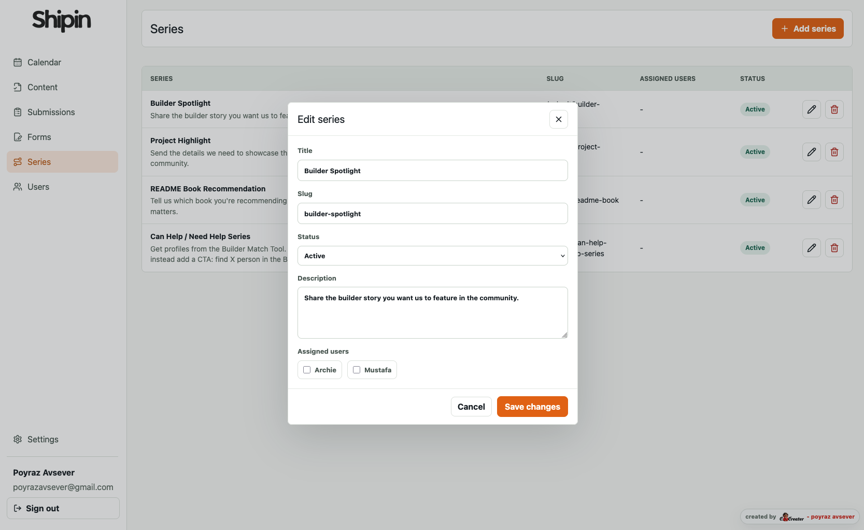Viewport: 864px width, 530px height.
Task: Click the Can Help / Need Help Series title
Action: pos(200,236)
